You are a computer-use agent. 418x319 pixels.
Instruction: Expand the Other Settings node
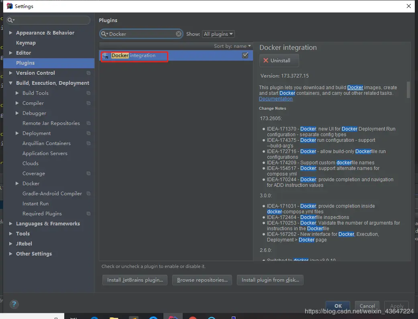[x=11, y=254]
